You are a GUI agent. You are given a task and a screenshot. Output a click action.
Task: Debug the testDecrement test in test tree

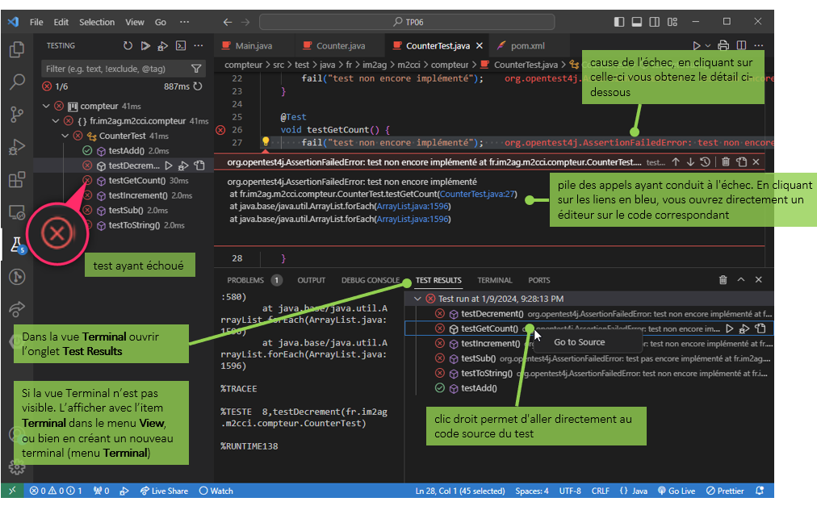183,165
